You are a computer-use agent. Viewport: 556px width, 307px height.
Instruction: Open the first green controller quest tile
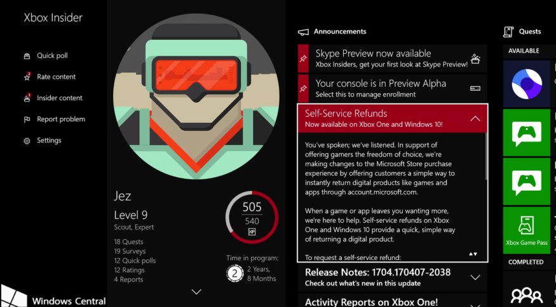527,133
